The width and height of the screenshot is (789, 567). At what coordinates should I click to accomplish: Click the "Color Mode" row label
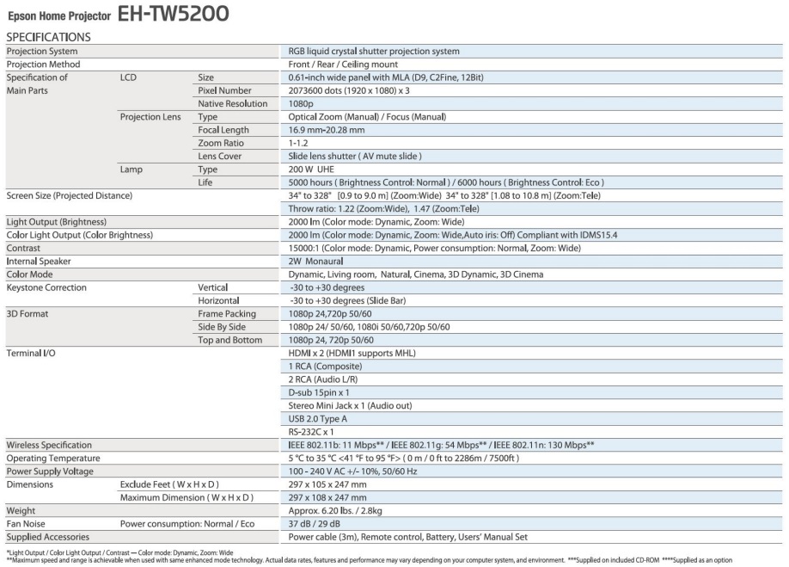click(29, 274)
